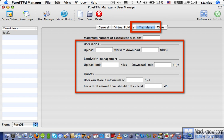This screenshot has height=140, width=224.
Task: Click the Bluetooth menu bar icon
Action: [132, 3]
